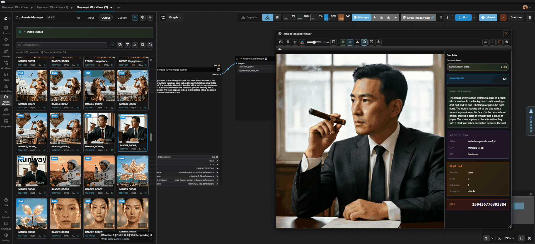Viewport: 535px width, 244px height.
Task: Select the Output assets tab
Action: click(106, 18)
